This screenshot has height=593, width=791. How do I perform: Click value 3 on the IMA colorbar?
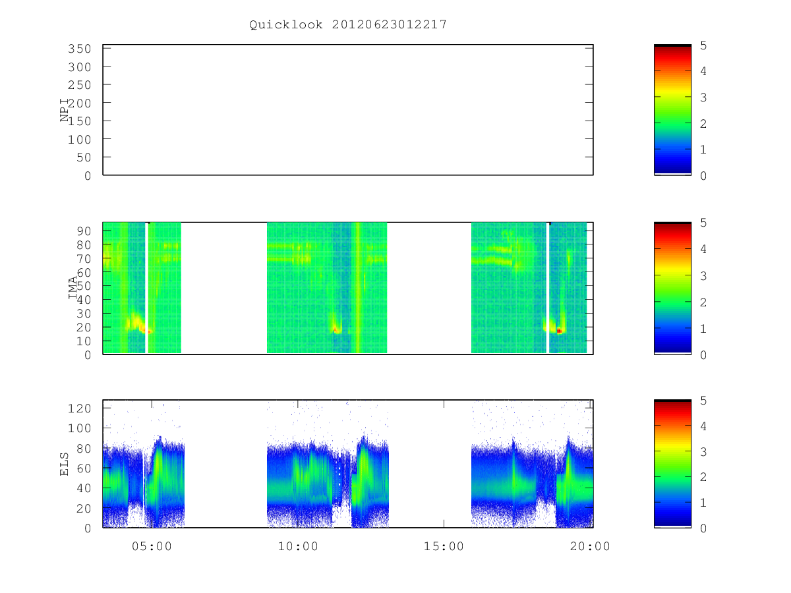point(703,275)
